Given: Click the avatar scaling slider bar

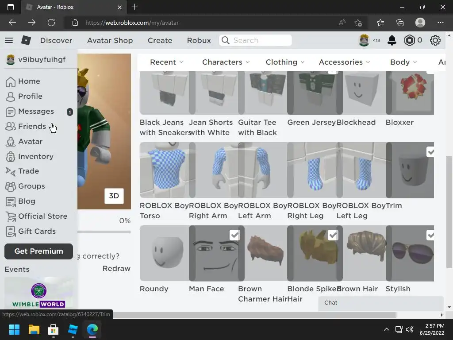Looking at the screenshot, I should coord(104,232).
